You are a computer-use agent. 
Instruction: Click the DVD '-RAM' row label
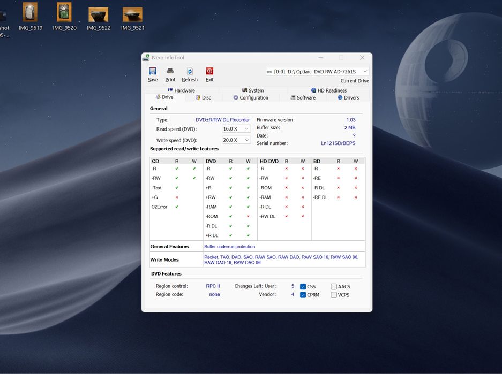click(x=211, y=207)
